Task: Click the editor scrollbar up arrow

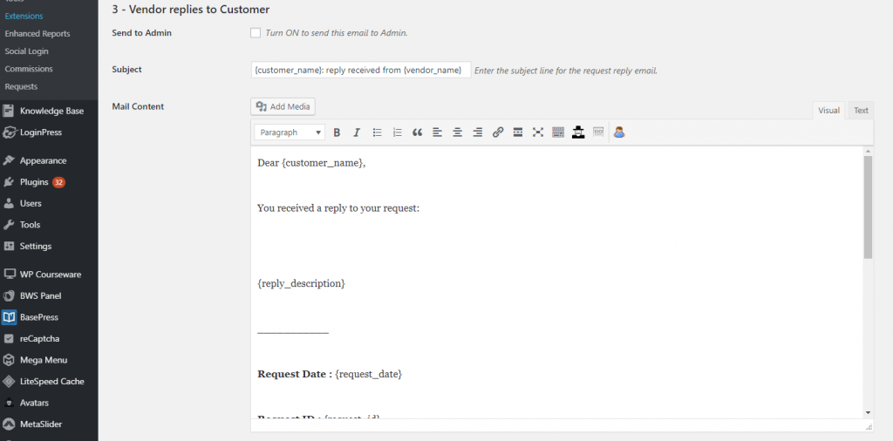Action: pyautogui.click(x=868, y=152)
